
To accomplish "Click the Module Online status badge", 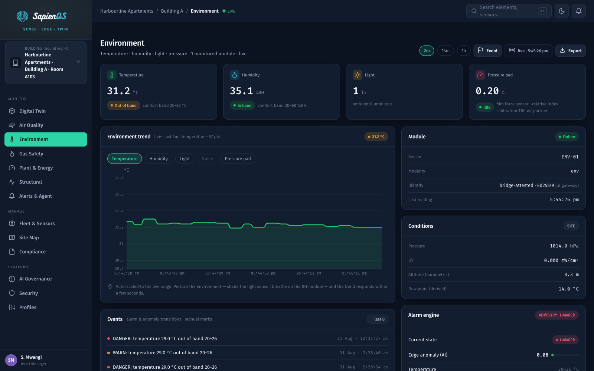I will pyautogui.click(x=567, y=137).
